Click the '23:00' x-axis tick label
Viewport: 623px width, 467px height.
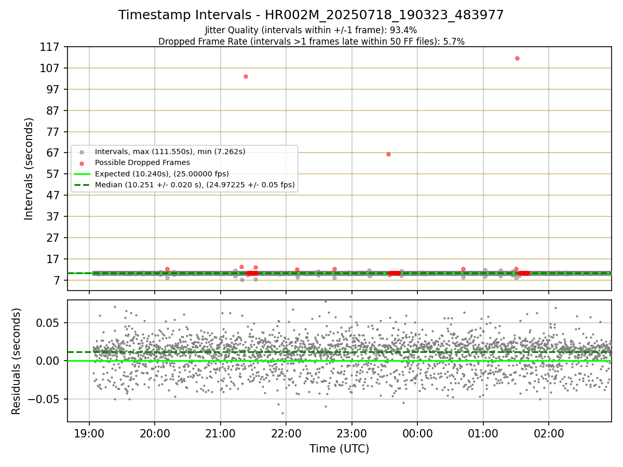352,433
